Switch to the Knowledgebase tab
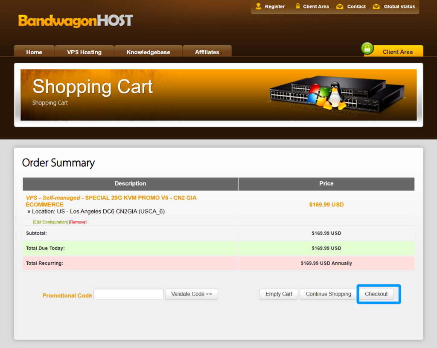Image resolution: width=437 pixels, height=348 pixels. 148,52
